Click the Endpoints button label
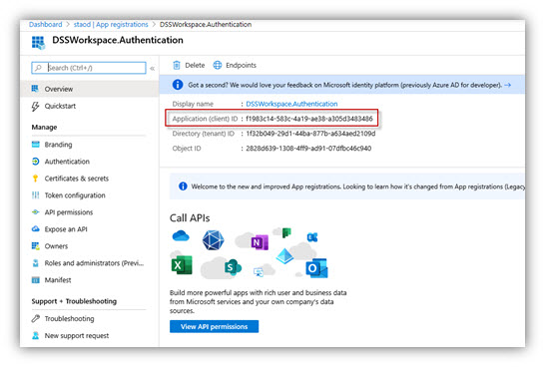545x367 pixels. (x=241, y=65)
